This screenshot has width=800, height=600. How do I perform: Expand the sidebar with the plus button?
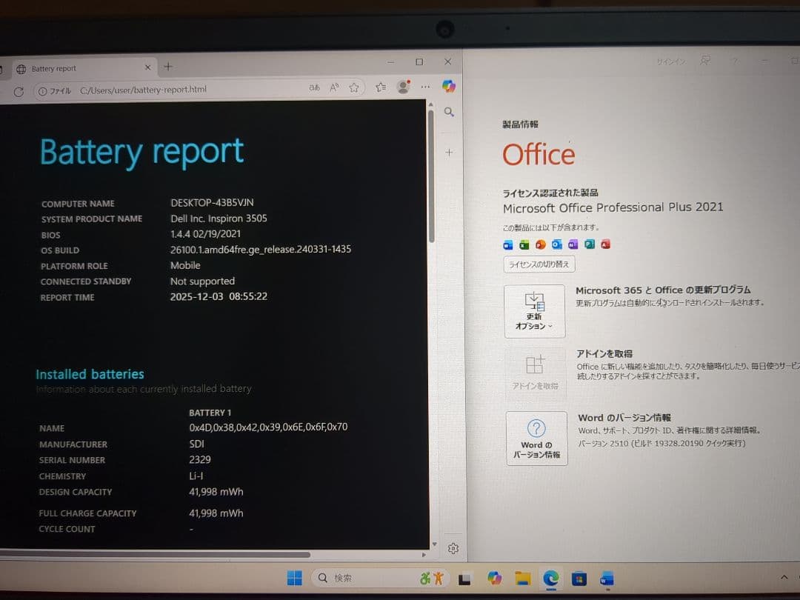(x=449, y=152)
